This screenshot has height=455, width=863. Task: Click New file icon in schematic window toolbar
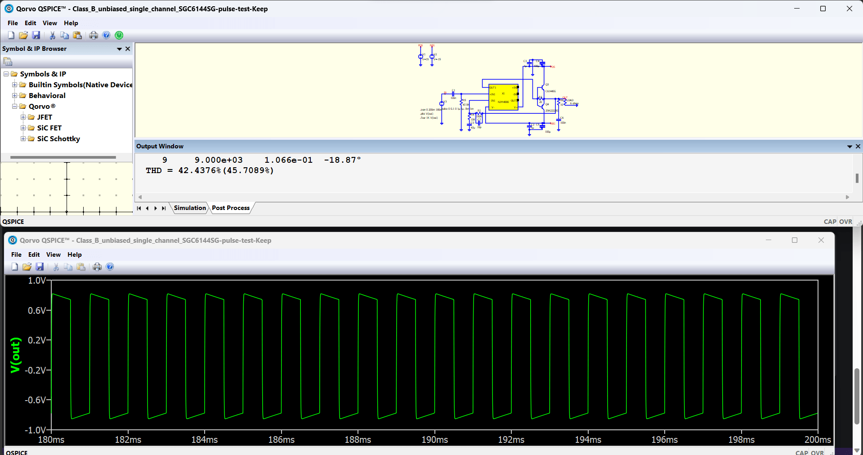click(11, 35)
